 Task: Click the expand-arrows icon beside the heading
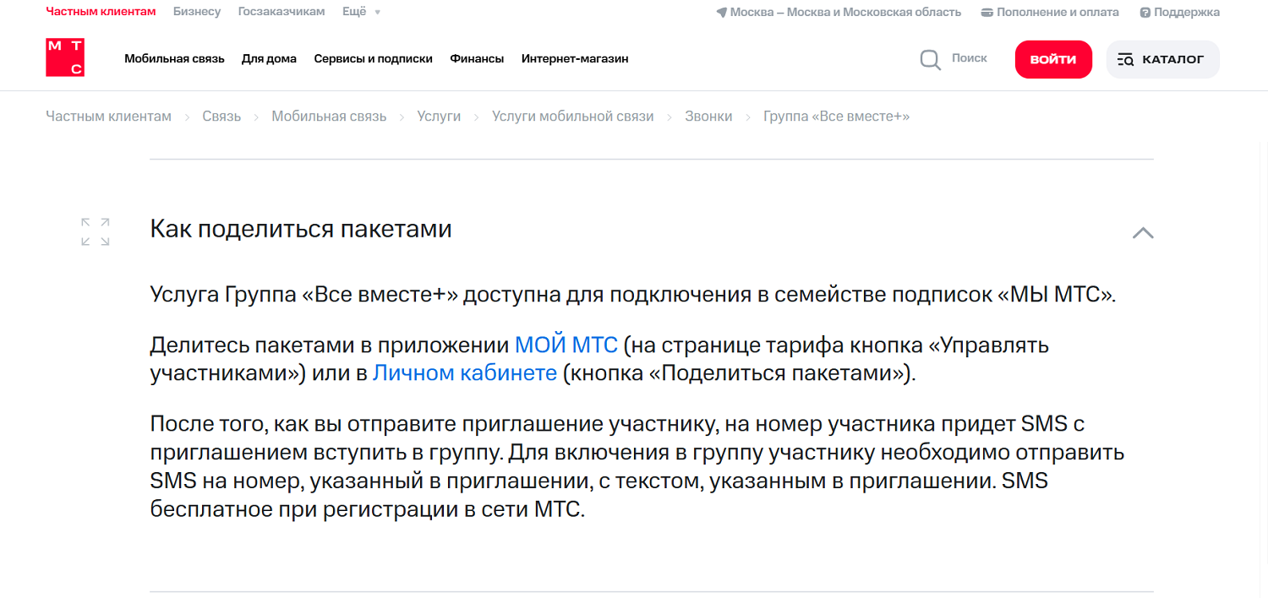pos(95,231)
